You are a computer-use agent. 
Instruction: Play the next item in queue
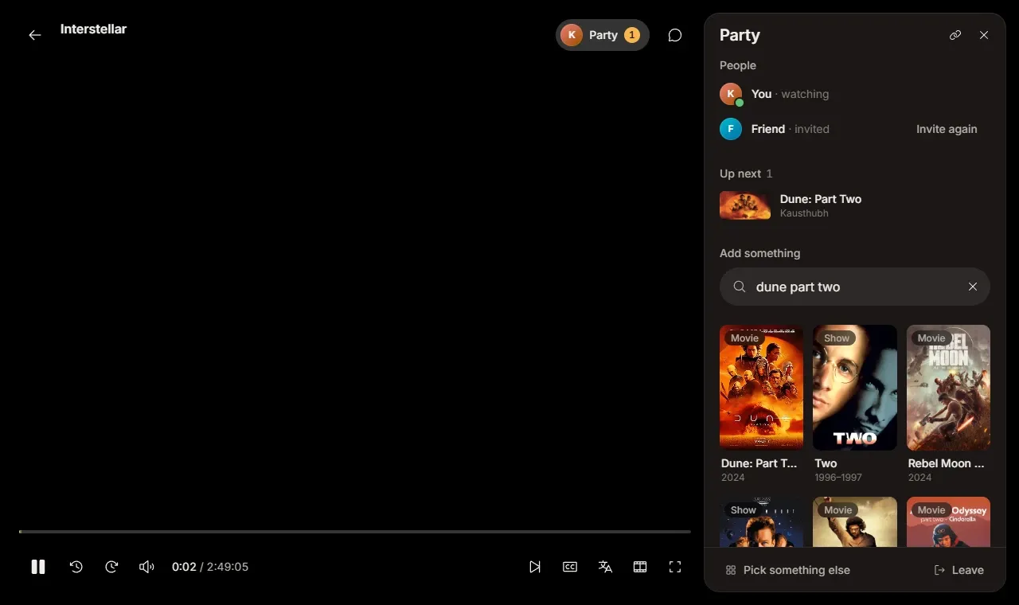click(x=535, y=567)
